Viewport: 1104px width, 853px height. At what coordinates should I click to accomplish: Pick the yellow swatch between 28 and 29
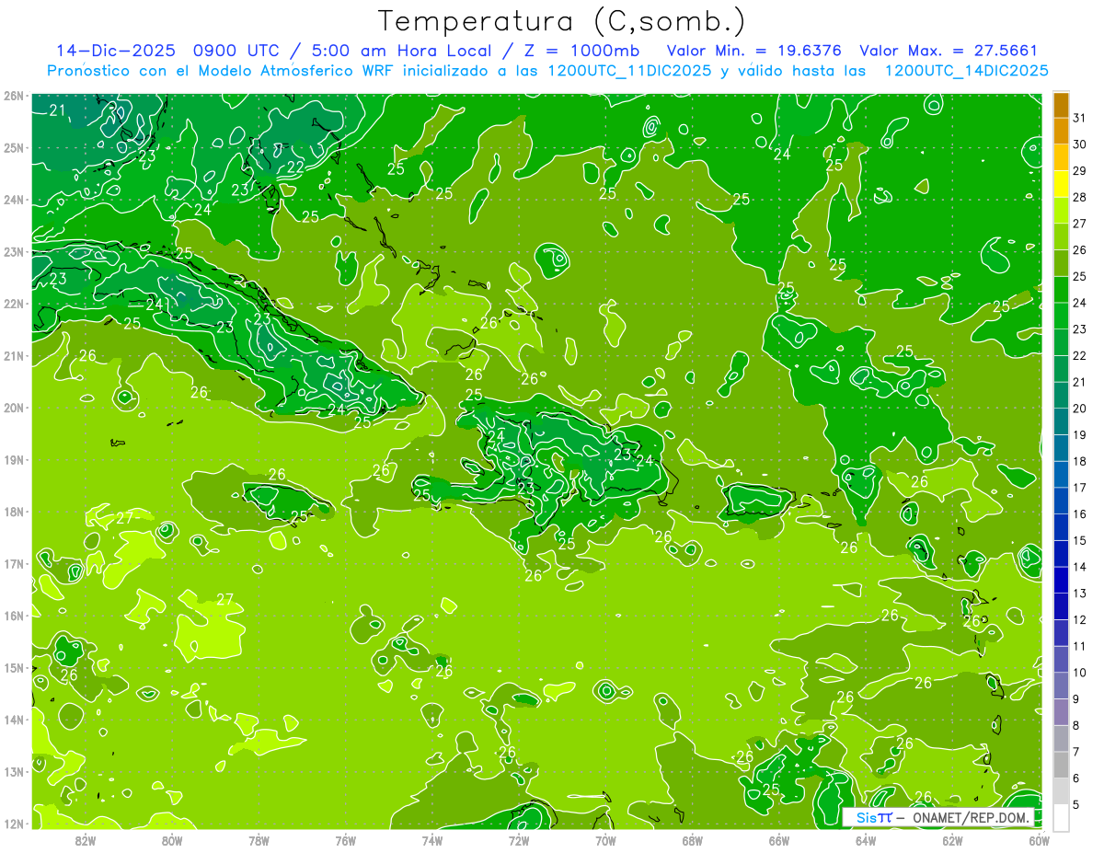tap(1061, 184)
